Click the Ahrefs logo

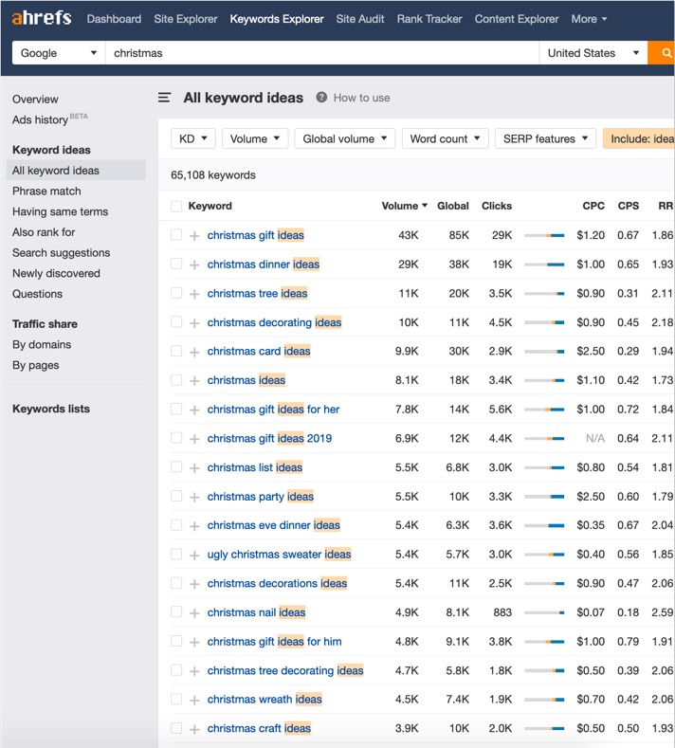[x=41, y=19]
